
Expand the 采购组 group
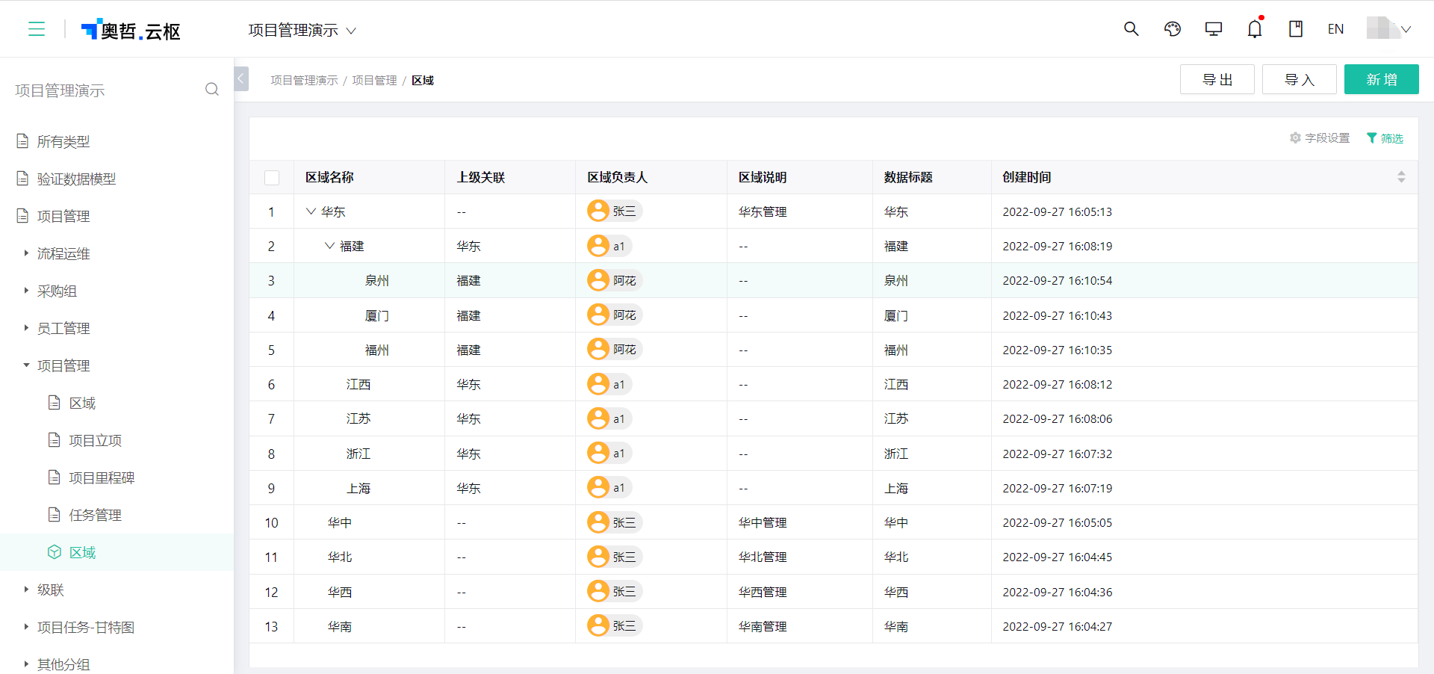pos(57,291)
